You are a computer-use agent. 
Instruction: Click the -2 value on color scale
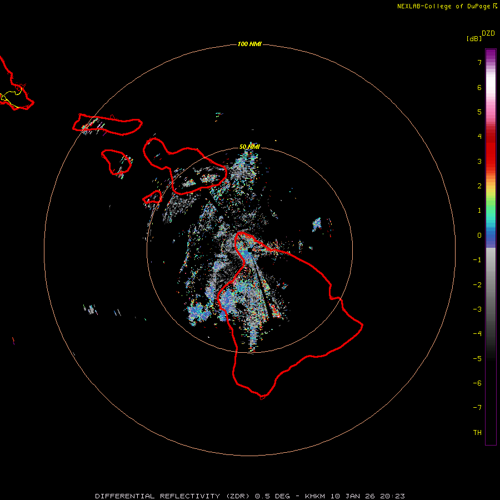[x=477, y=285]
